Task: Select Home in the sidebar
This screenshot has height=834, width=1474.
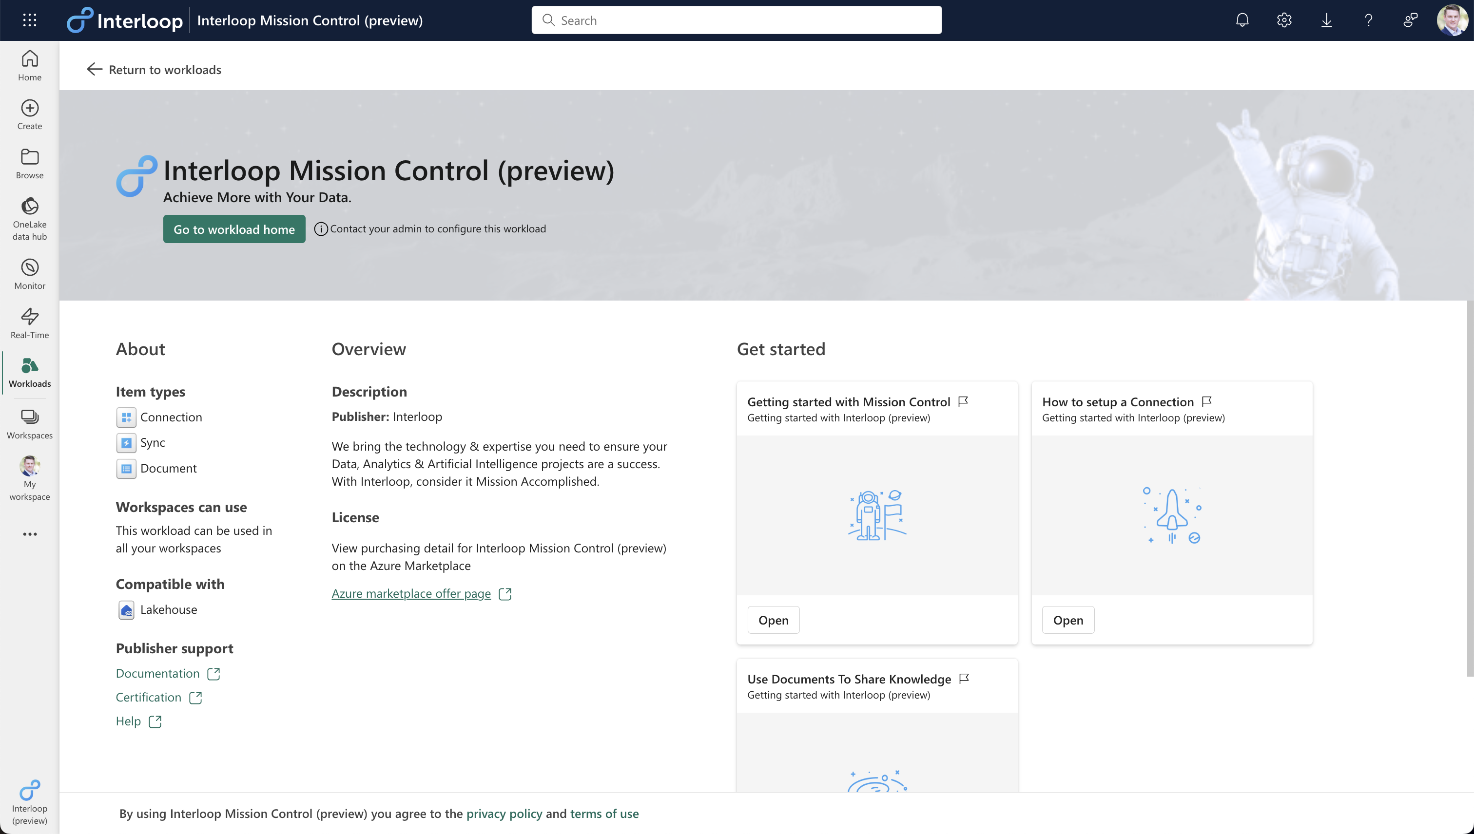Action: click(29, 65)
